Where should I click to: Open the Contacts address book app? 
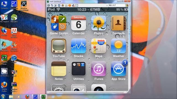pos(118,23)
